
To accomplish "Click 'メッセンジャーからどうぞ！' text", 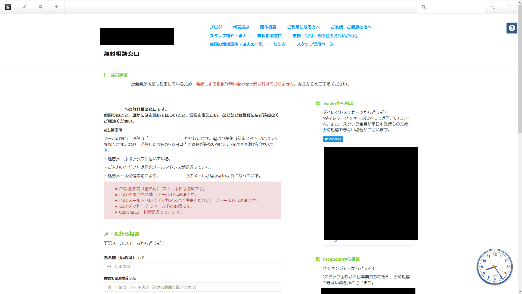I will pyautogui.click(x=349, y=268).
